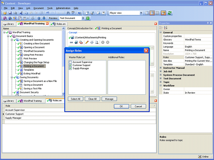Expand the Topic properties section
Screen dimensions: 214x160
point(160,82)
